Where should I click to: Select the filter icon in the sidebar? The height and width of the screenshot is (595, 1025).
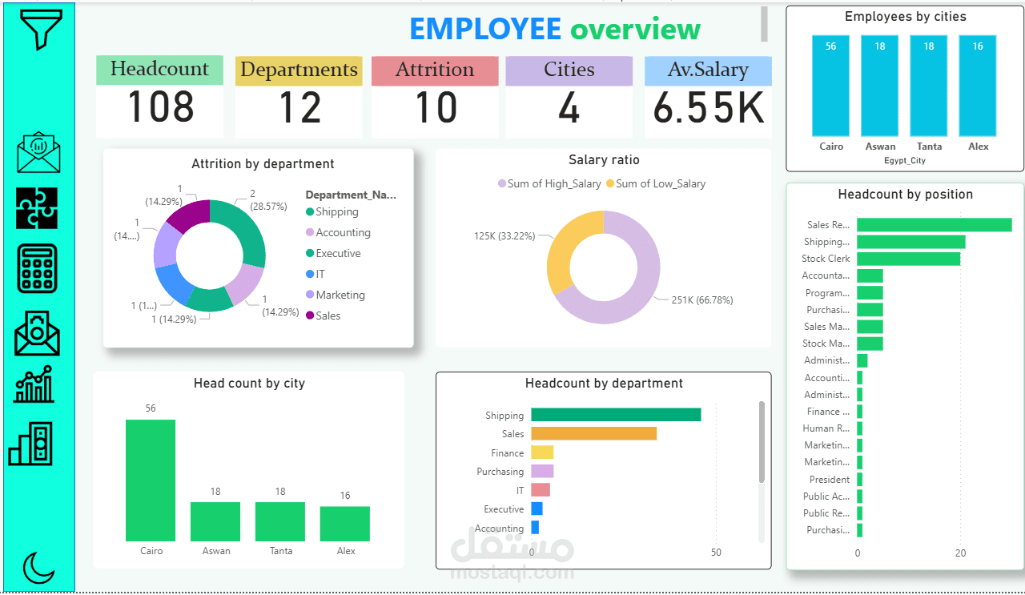coord(38,29)
